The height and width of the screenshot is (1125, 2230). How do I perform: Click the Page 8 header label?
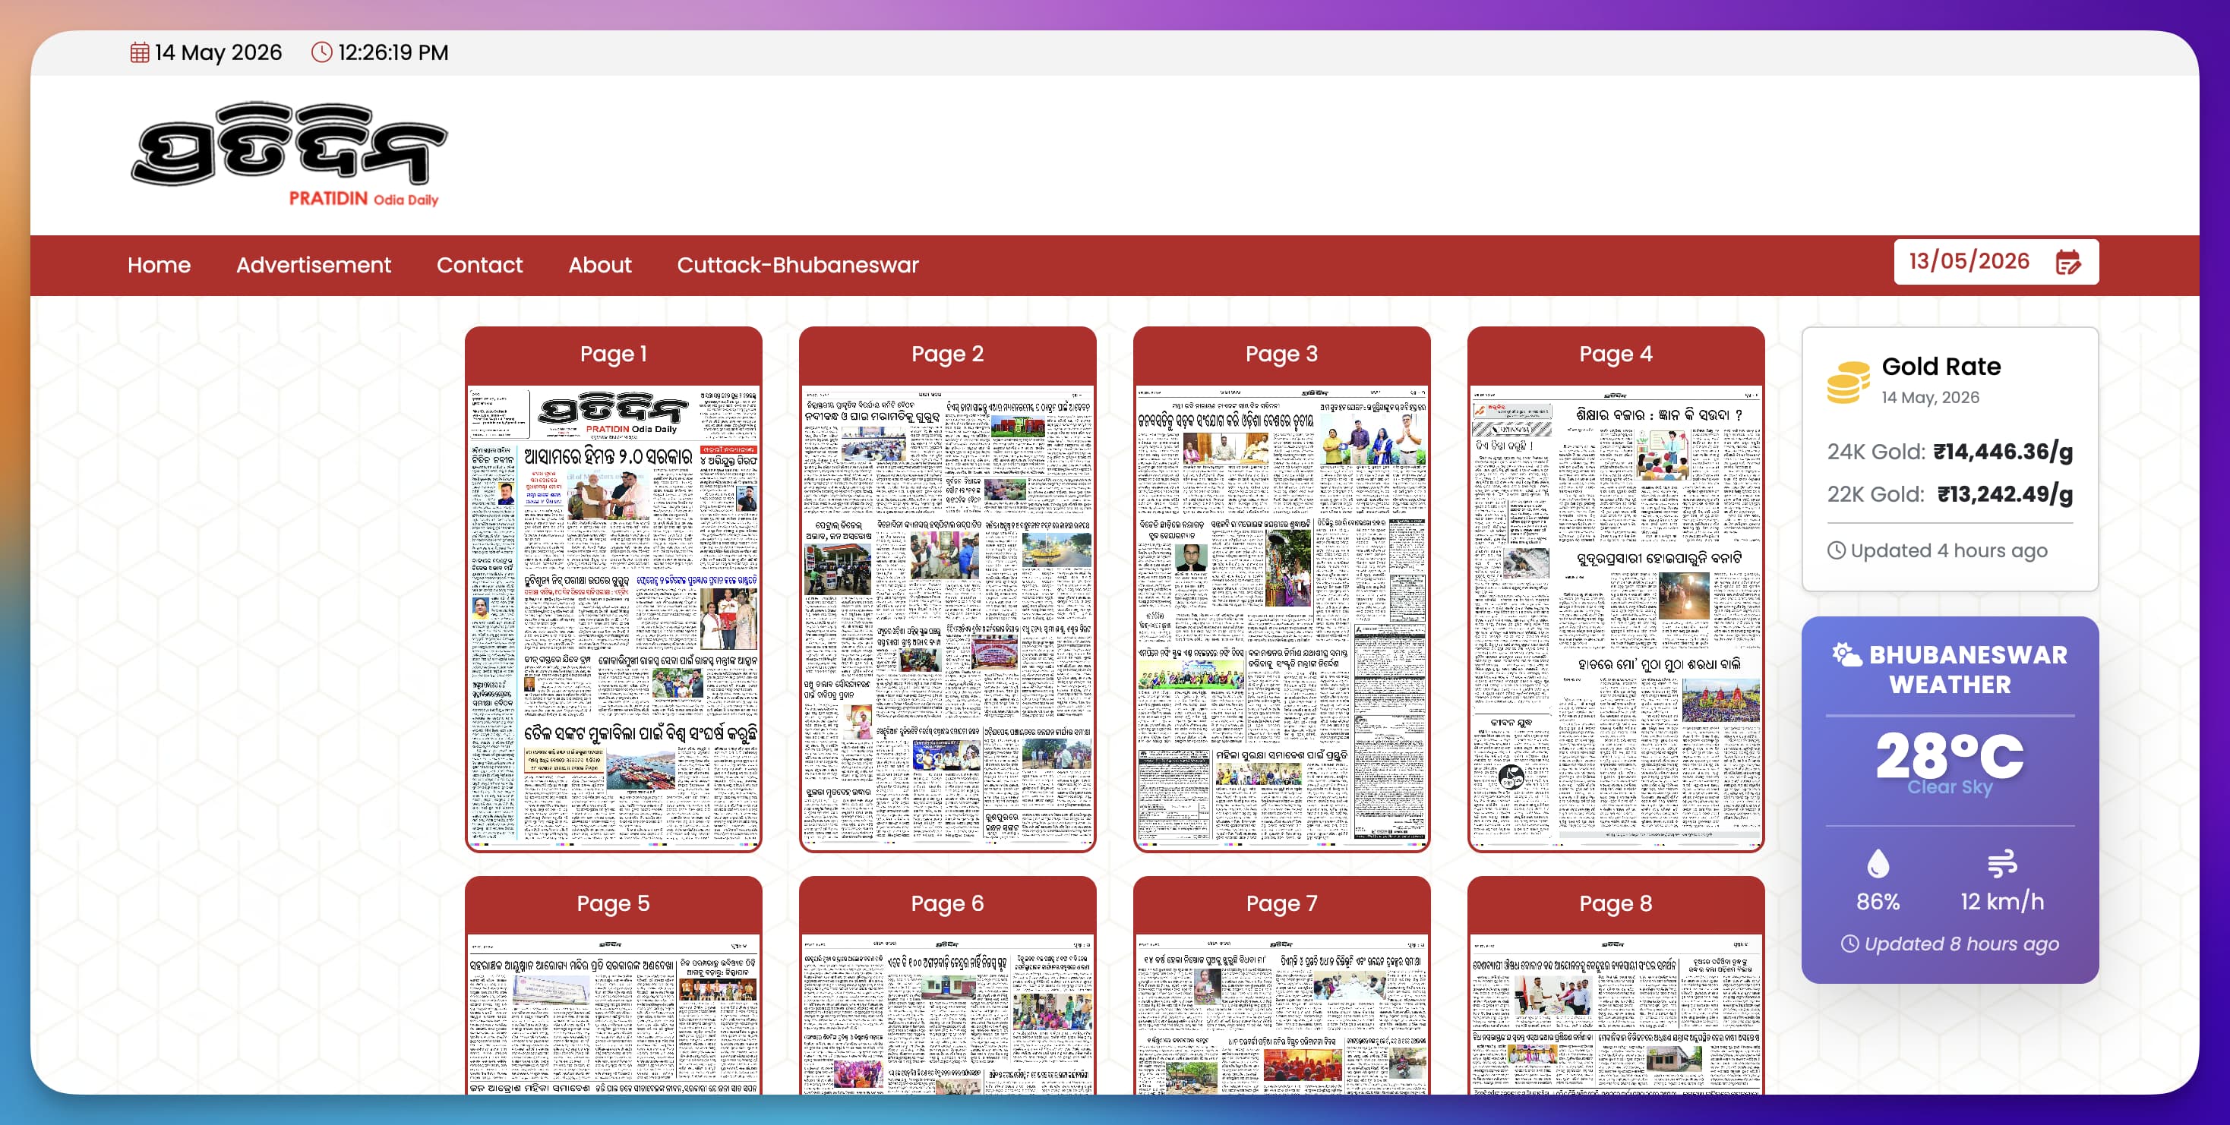pos(1616,903)
